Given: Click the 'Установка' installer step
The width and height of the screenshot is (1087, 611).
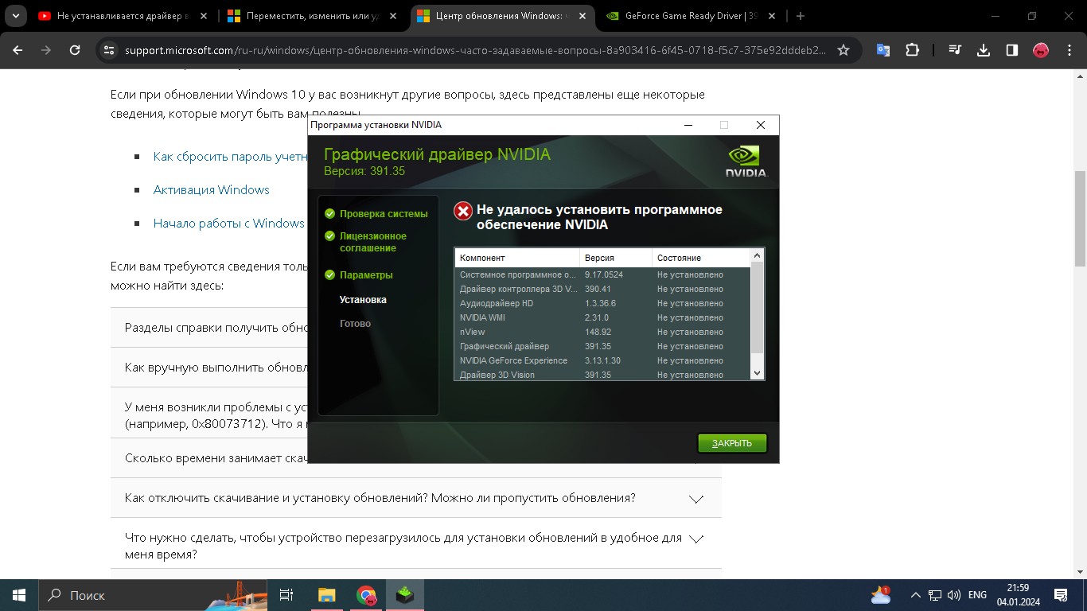Looking at the screenshot, I should 363,300.
